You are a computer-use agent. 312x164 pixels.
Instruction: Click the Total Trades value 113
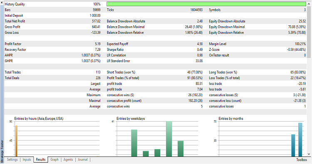tap(98, 72)
